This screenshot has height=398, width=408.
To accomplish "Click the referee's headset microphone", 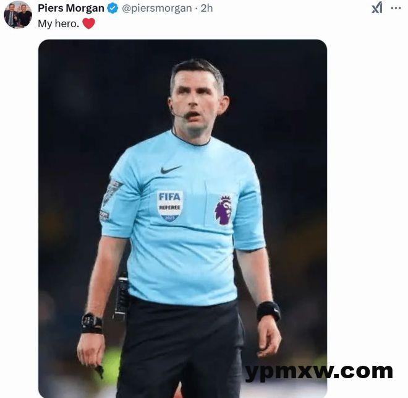I will pos(179,113).
